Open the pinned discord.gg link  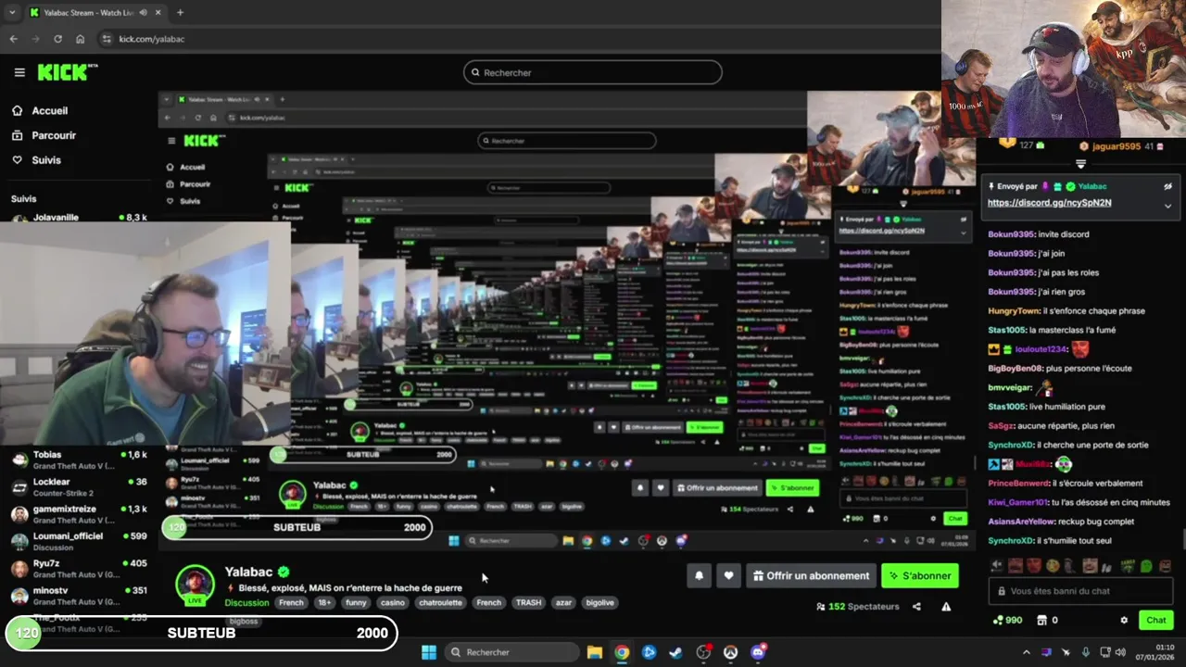coord(1049,203)
